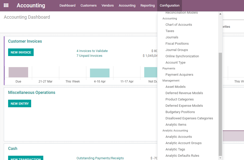Viewport: 244px width, 160px height.
Task: Select Analytic Defaults Rules
Action: click(x=182, y=156)
